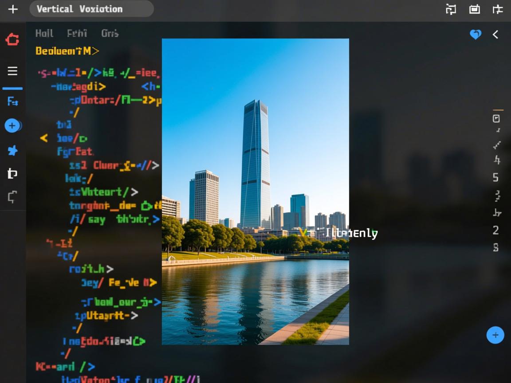
Task: Select the white crop-shaped sidebar icon
Action: click(12, 174)
